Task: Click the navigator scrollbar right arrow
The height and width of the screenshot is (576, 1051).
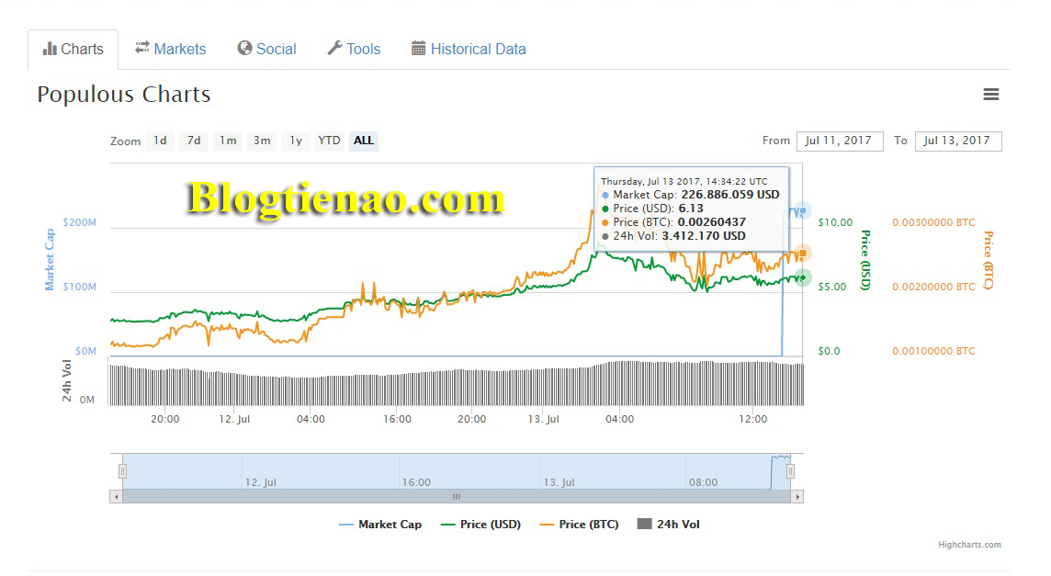Action: [797, 497]
